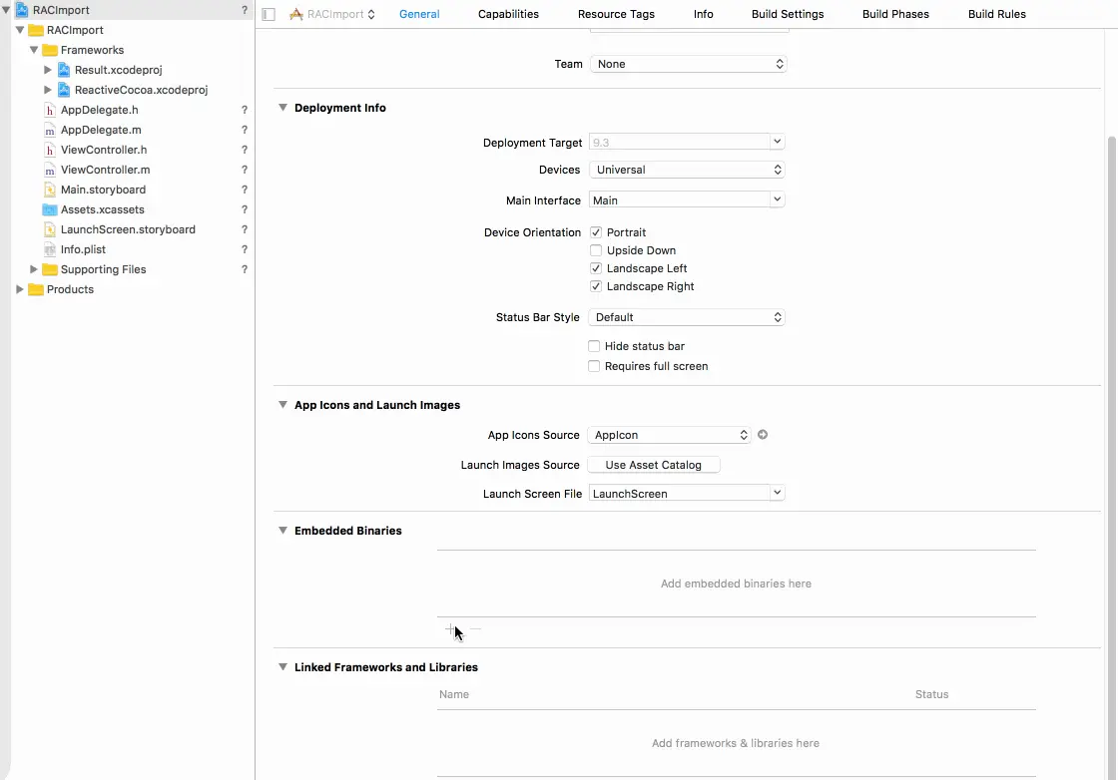
Task: Click the Status column header
Action: click(x=932, y=694)
